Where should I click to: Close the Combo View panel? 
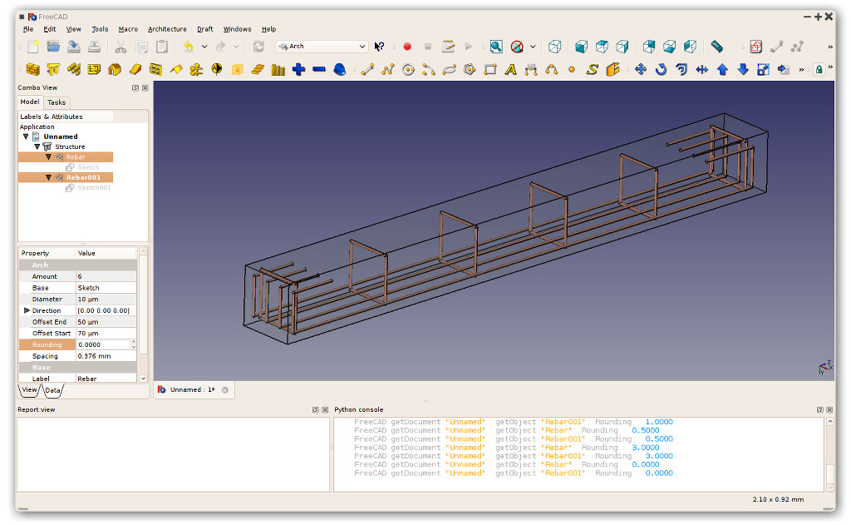point(145,87)
